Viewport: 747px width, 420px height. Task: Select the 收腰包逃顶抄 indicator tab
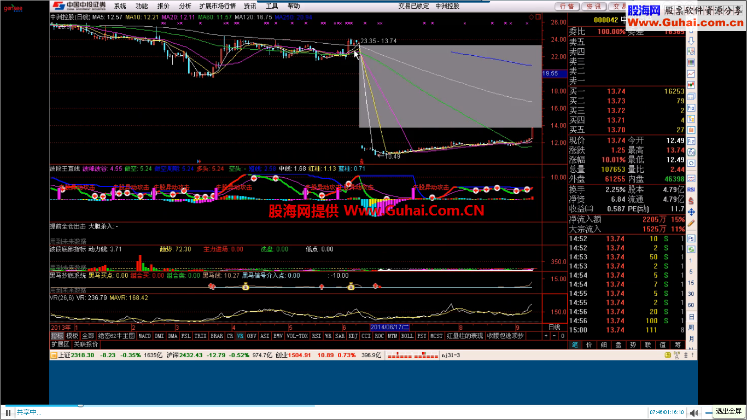point(505,336)
